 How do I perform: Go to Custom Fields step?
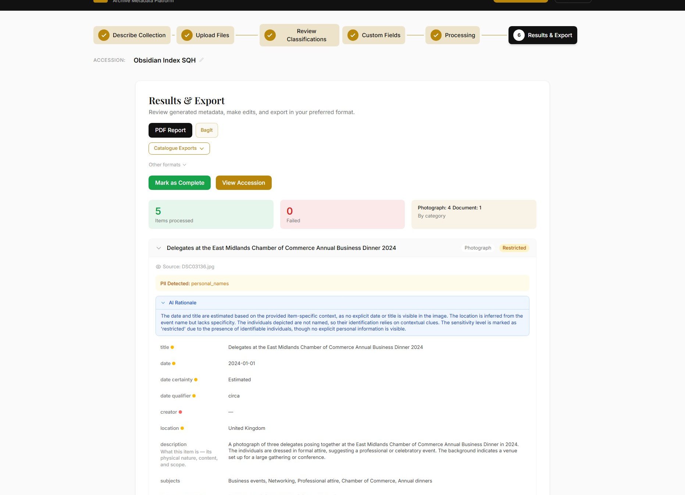click(374, 35)
